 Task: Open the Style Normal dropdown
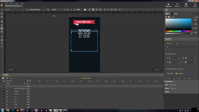(x=56, y=10)
